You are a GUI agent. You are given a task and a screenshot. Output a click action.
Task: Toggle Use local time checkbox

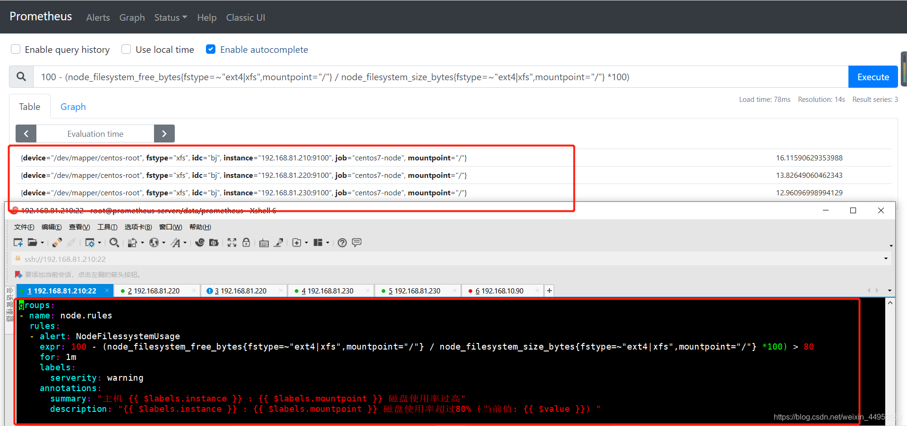pos(126,49)
